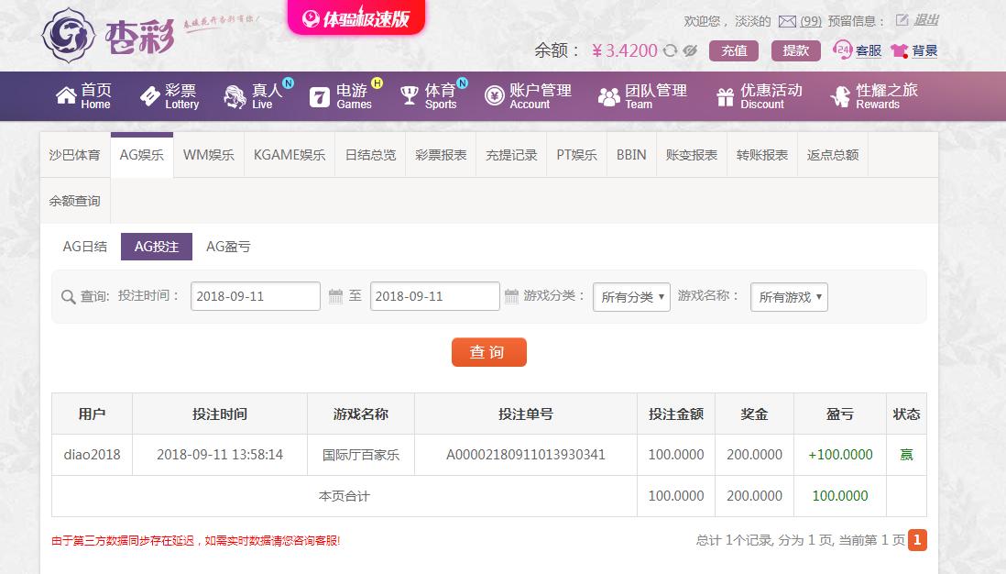This screenshot has width=1006, height=574.
Task: Click the balance refresh icon
Action: (671, 50)
